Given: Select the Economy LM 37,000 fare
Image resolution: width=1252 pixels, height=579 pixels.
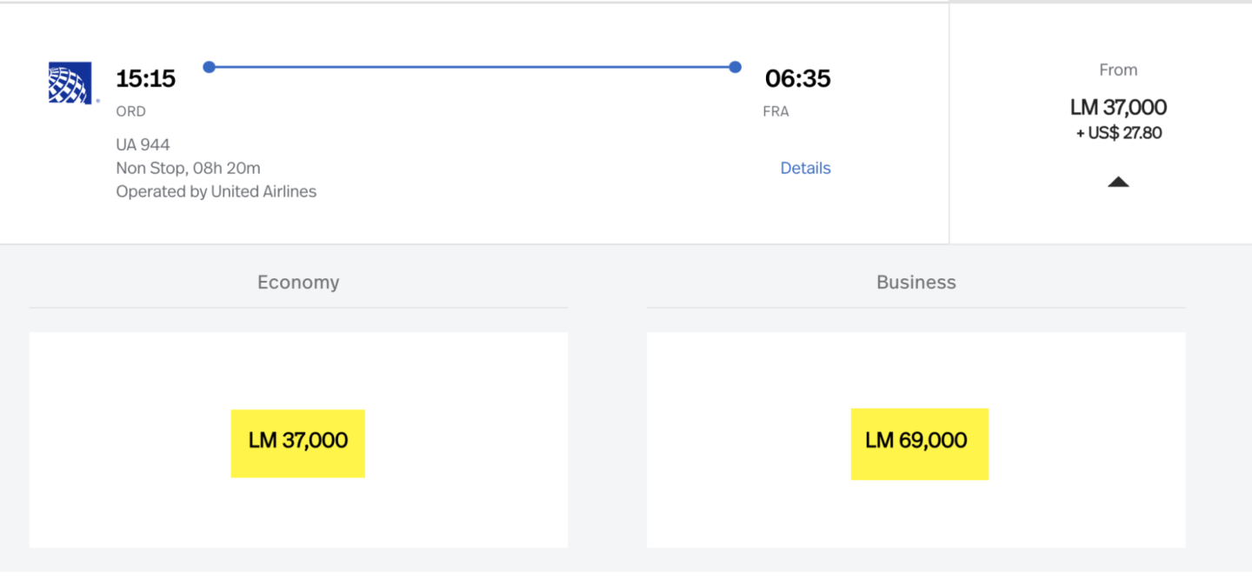Looking at the screenshot, I should (x=298, y=443).
